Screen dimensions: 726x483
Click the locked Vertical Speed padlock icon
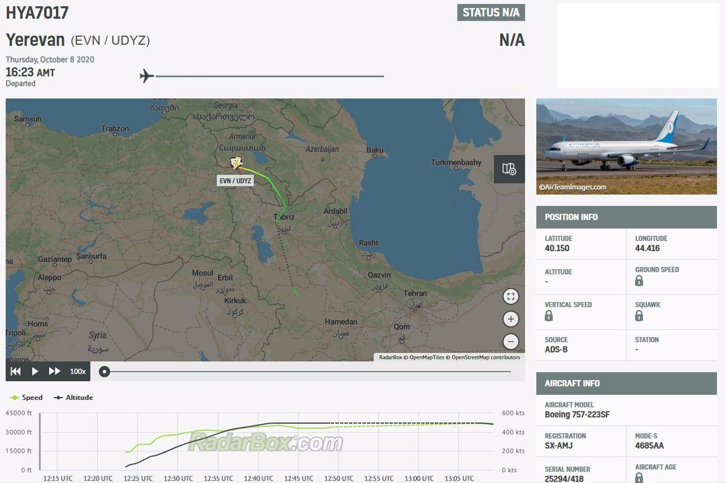[549, 316]
